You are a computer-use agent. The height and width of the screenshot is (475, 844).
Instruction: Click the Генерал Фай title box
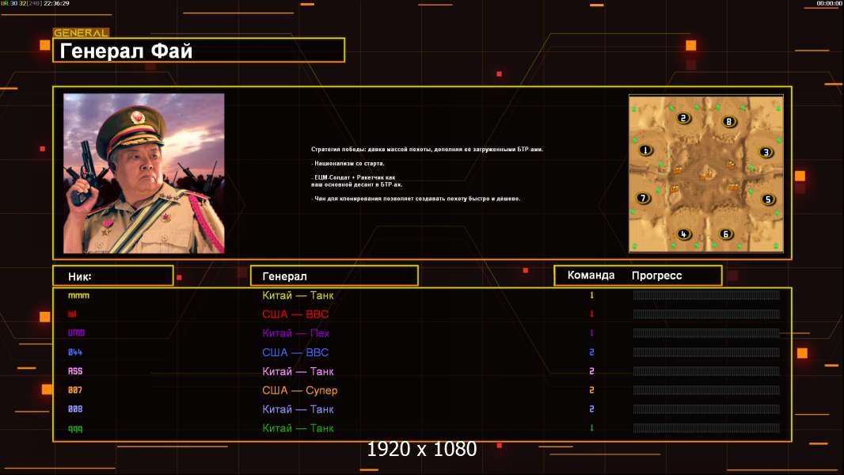click(199, 51)
